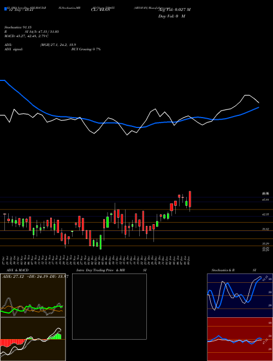Click the '91.15' value on Stochastics panel

click(264, 277)
